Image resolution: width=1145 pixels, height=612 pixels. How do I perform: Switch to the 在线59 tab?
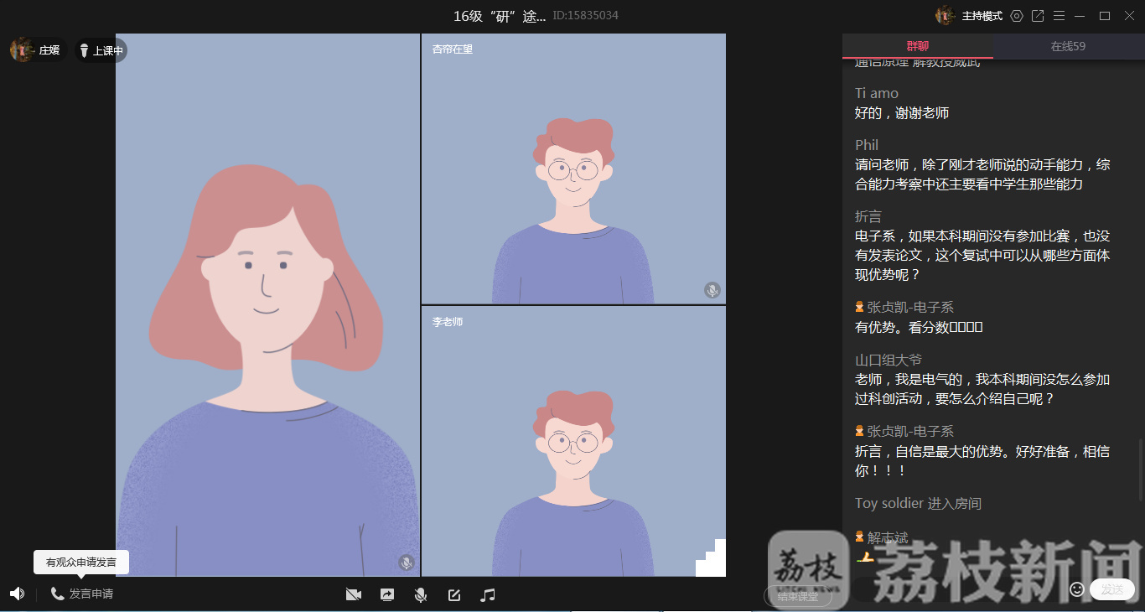(1068, 46)
